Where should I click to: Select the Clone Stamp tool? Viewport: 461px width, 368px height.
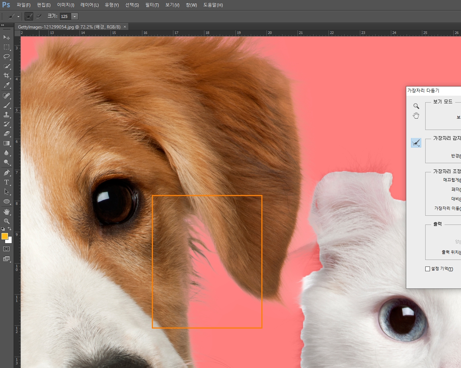click(7, 115)
